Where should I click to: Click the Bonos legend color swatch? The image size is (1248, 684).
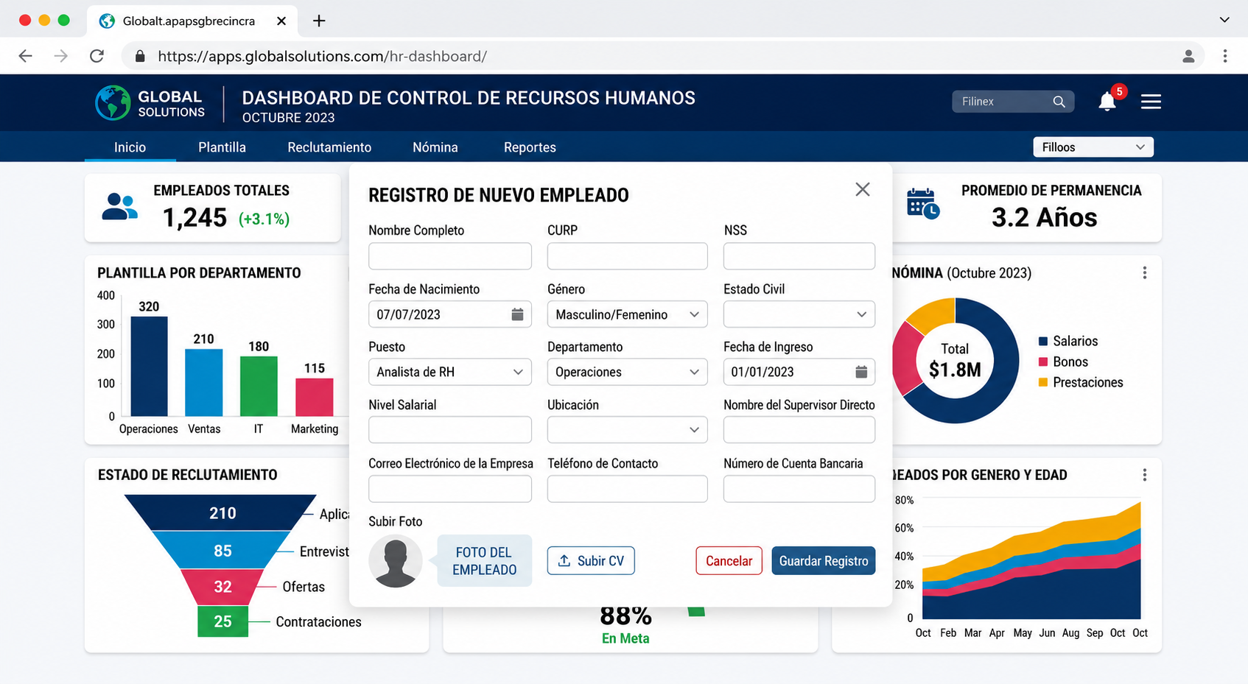point(1042,362)
